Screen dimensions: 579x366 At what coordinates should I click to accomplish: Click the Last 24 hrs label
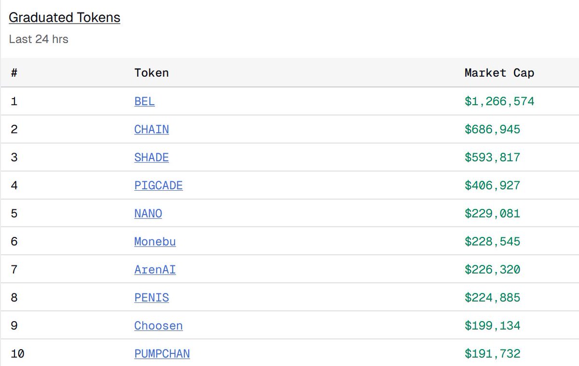(x=38, y=39)
